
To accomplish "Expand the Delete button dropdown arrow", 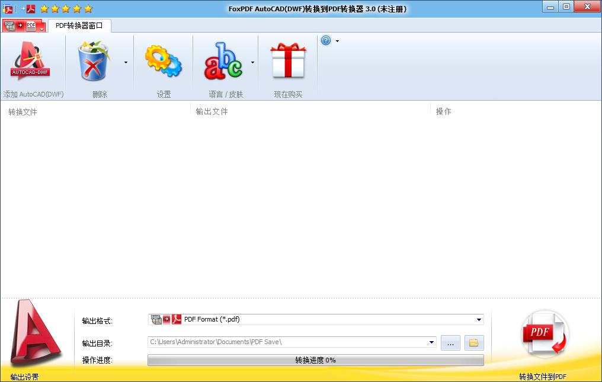I will coord(126,62).
